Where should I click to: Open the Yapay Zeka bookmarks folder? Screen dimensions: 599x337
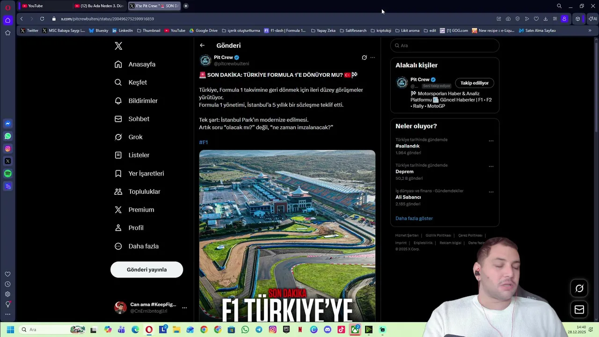[x=323, y=30]
